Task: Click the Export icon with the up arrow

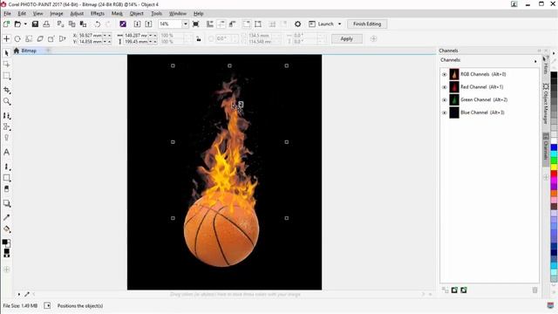Action: coord(148,24)
